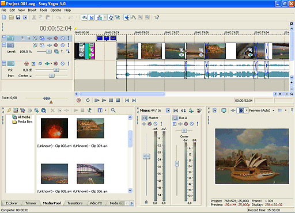This screenshot has height=213, width=295.
Task: Toggle the Loop Playback icon
Action: pyautogui.click(x=88, y=100)
